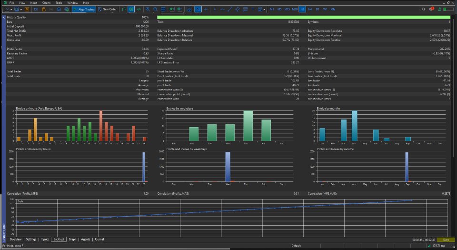This screenshot has width=457, height=250.
Task: Switch to the Backtest tab
Action: coord(59,240)
